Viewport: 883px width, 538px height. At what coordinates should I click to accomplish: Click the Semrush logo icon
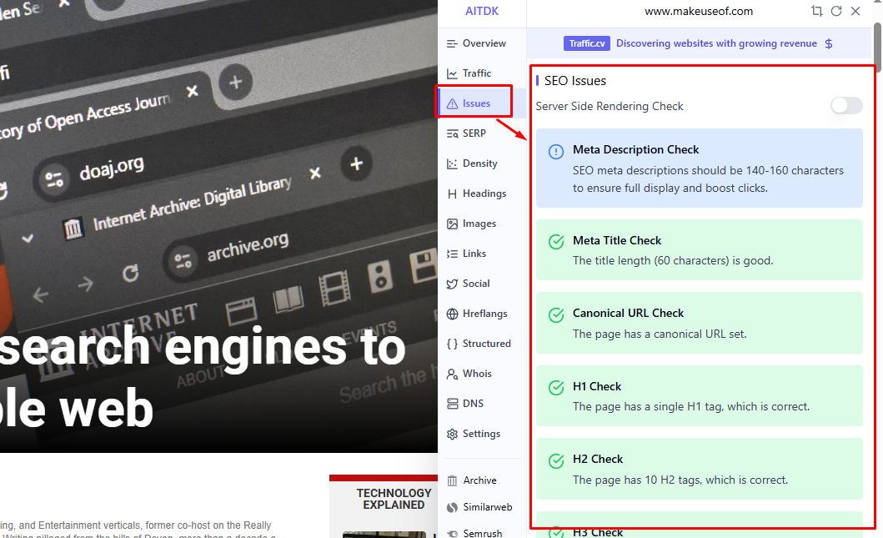(452, 533)
